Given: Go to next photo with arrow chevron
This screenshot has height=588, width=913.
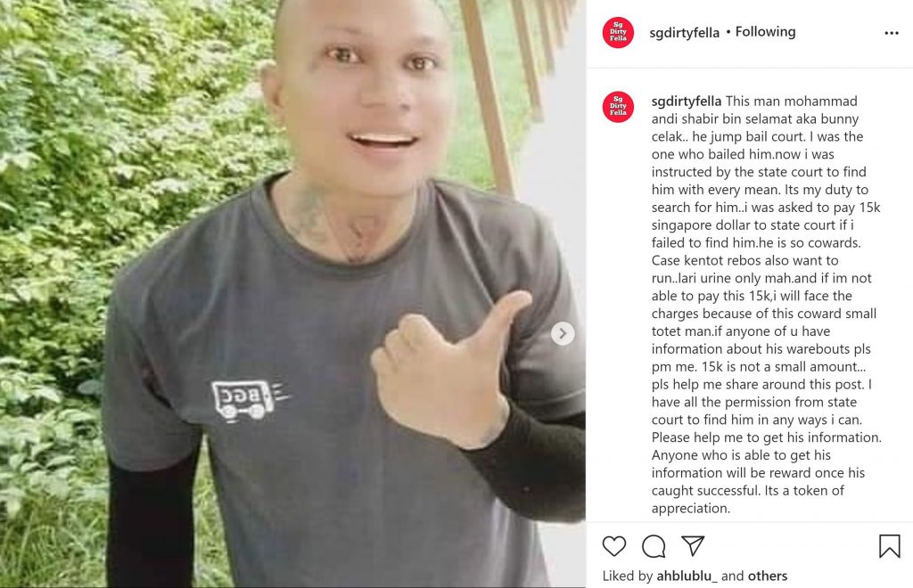Looking at the screenshot, I should (563, 333).
